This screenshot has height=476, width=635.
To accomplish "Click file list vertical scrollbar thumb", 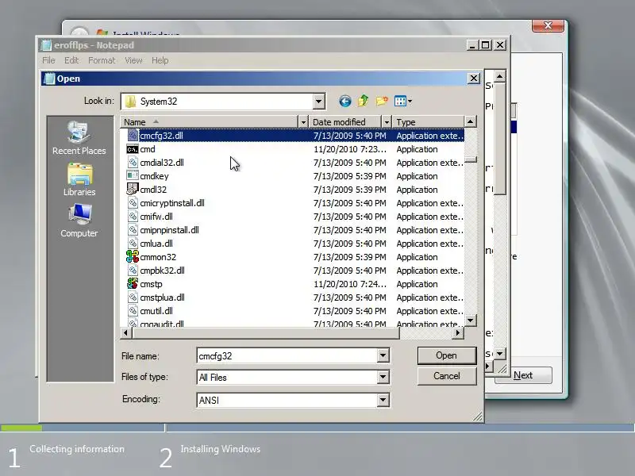I will (x=470, y=159).
